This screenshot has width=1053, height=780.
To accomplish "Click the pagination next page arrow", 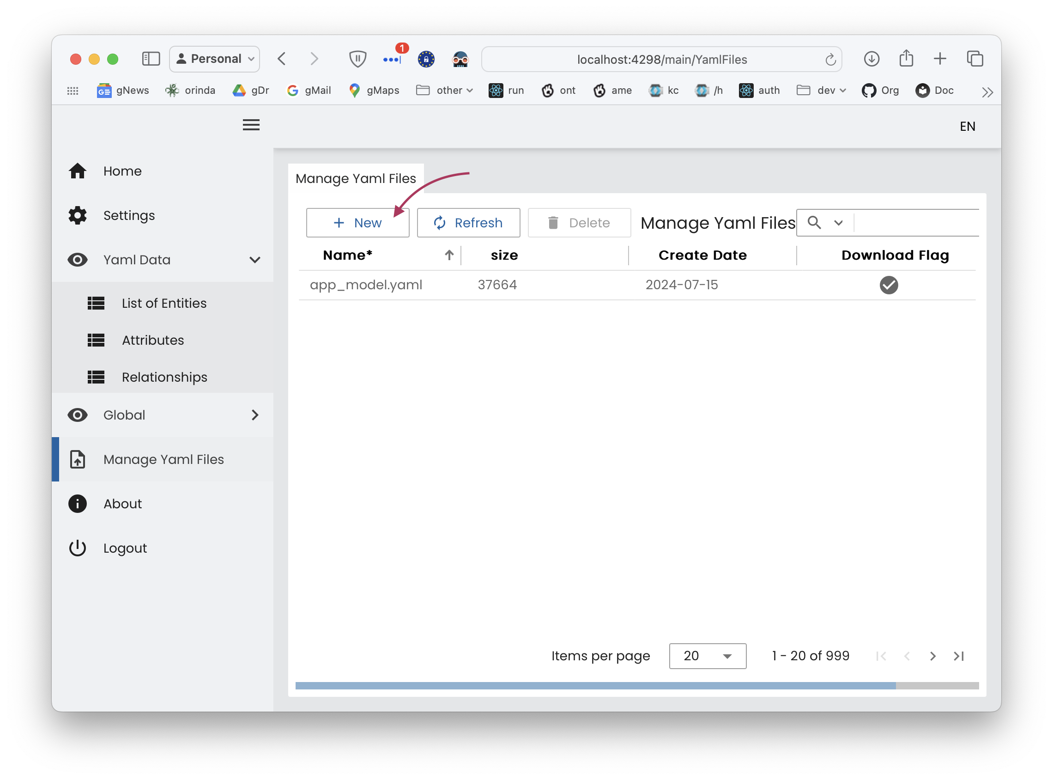I will pyautogui.click(x=932, y=656).
